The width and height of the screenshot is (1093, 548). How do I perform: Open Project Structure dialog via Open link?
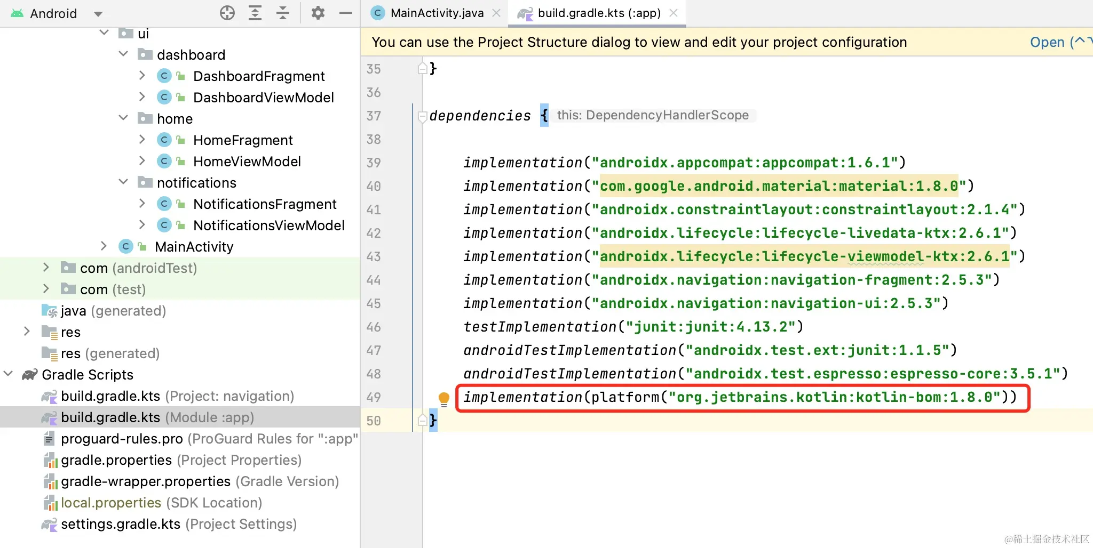point(1047,42)
